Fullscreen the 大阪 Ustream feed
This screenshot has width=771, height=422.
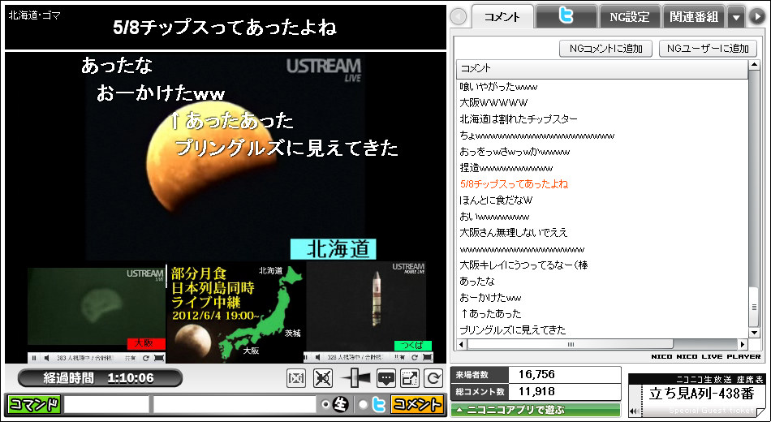(159, 358)
